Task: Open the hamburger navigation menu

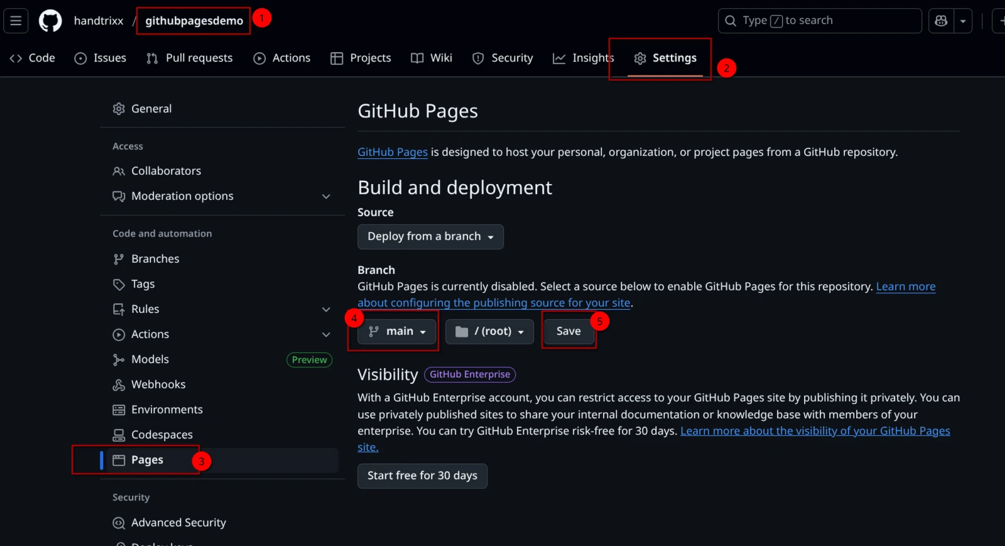Action: [x=16, y=21]
